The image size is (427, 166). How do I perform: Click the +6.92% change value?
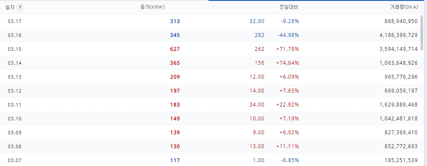289,133
